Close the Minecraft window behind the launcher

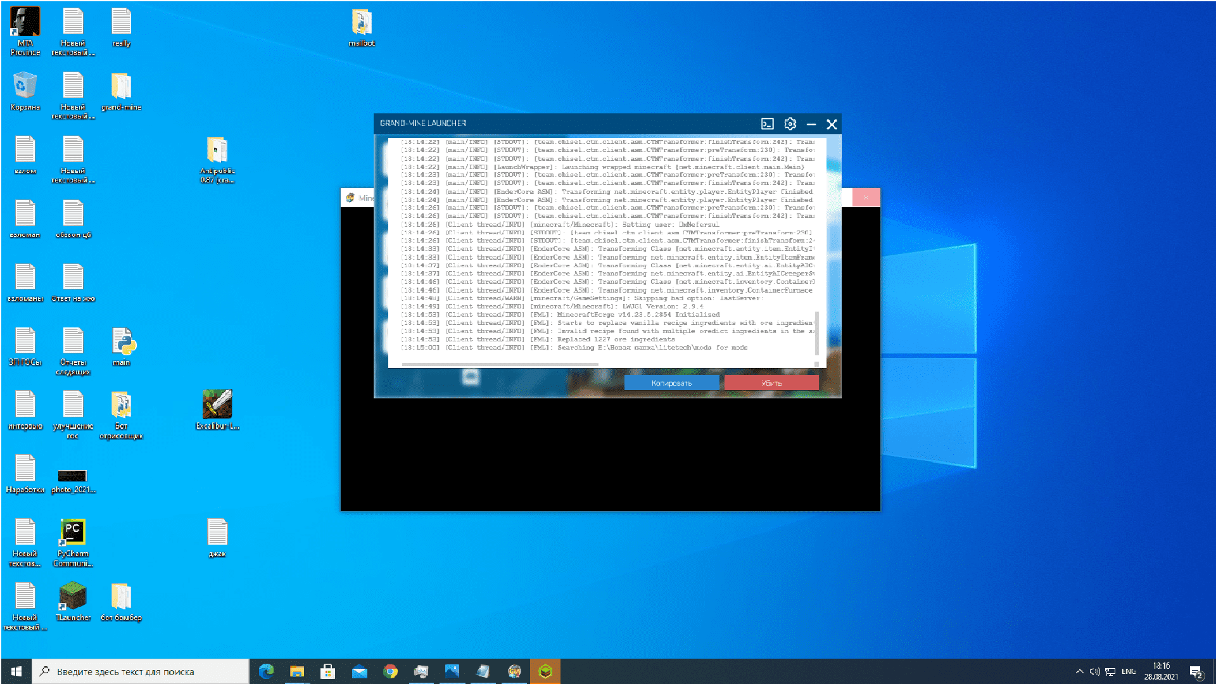[866, 198]
